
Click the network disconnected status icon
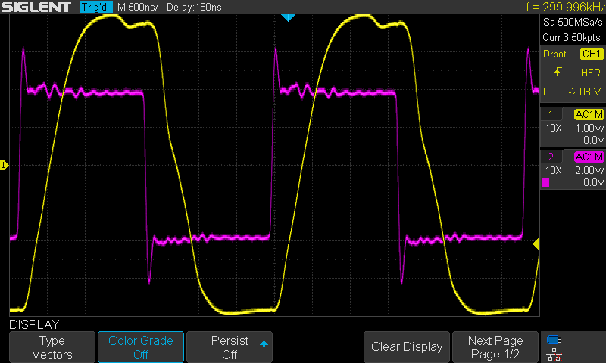click(x=554, y=355)
